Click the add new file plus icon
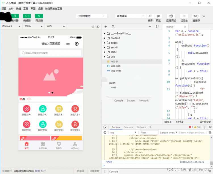The image size is (213, 174). pos(106,26)
